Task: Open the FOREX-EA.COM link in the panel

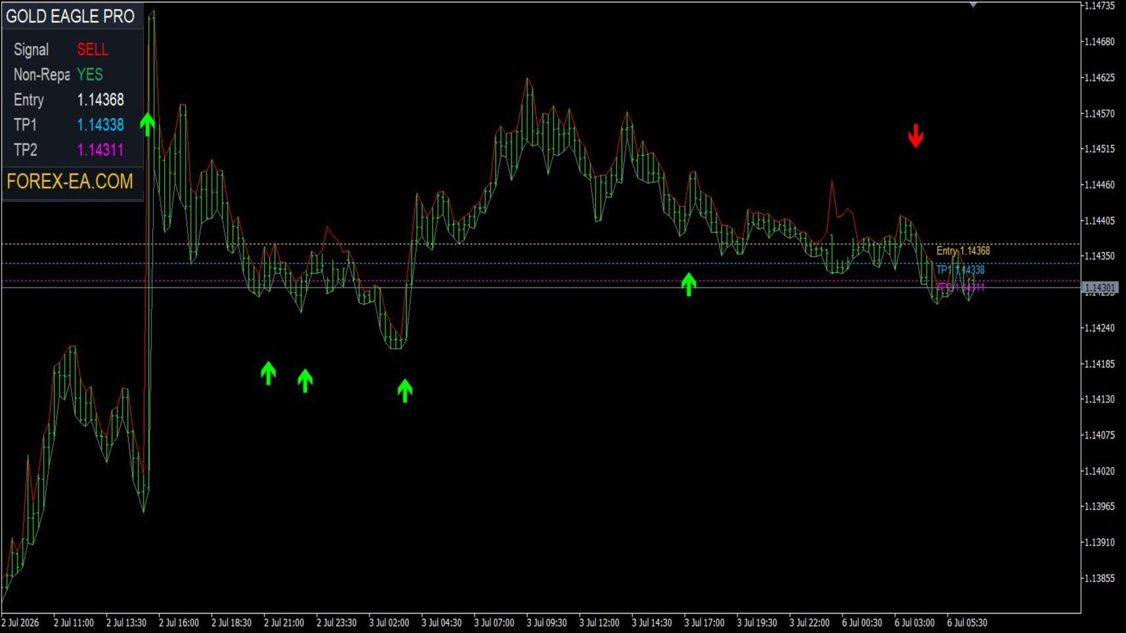Action: point(70,182)
